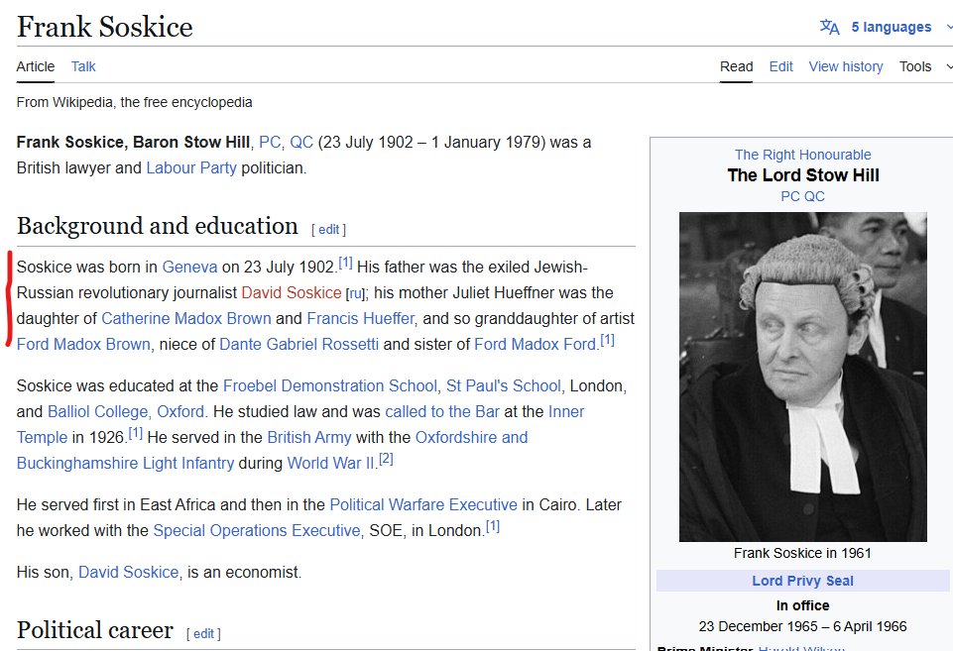Open the British Army link
Image resolution: width=953 pixels, height=651 pixels.
coord(309,437)
